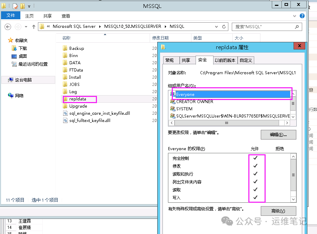Expand the address bar history dropdown
This screenshot has width=317, height=234.
pyautogui.click(x=217, y=26)
